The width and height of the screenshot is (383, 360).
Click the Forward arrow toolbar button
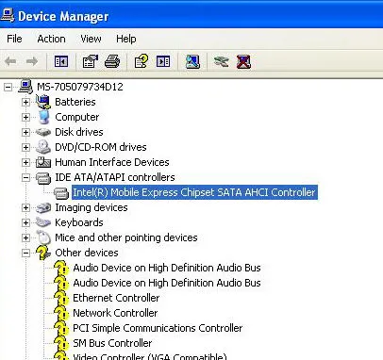(32, 61)
